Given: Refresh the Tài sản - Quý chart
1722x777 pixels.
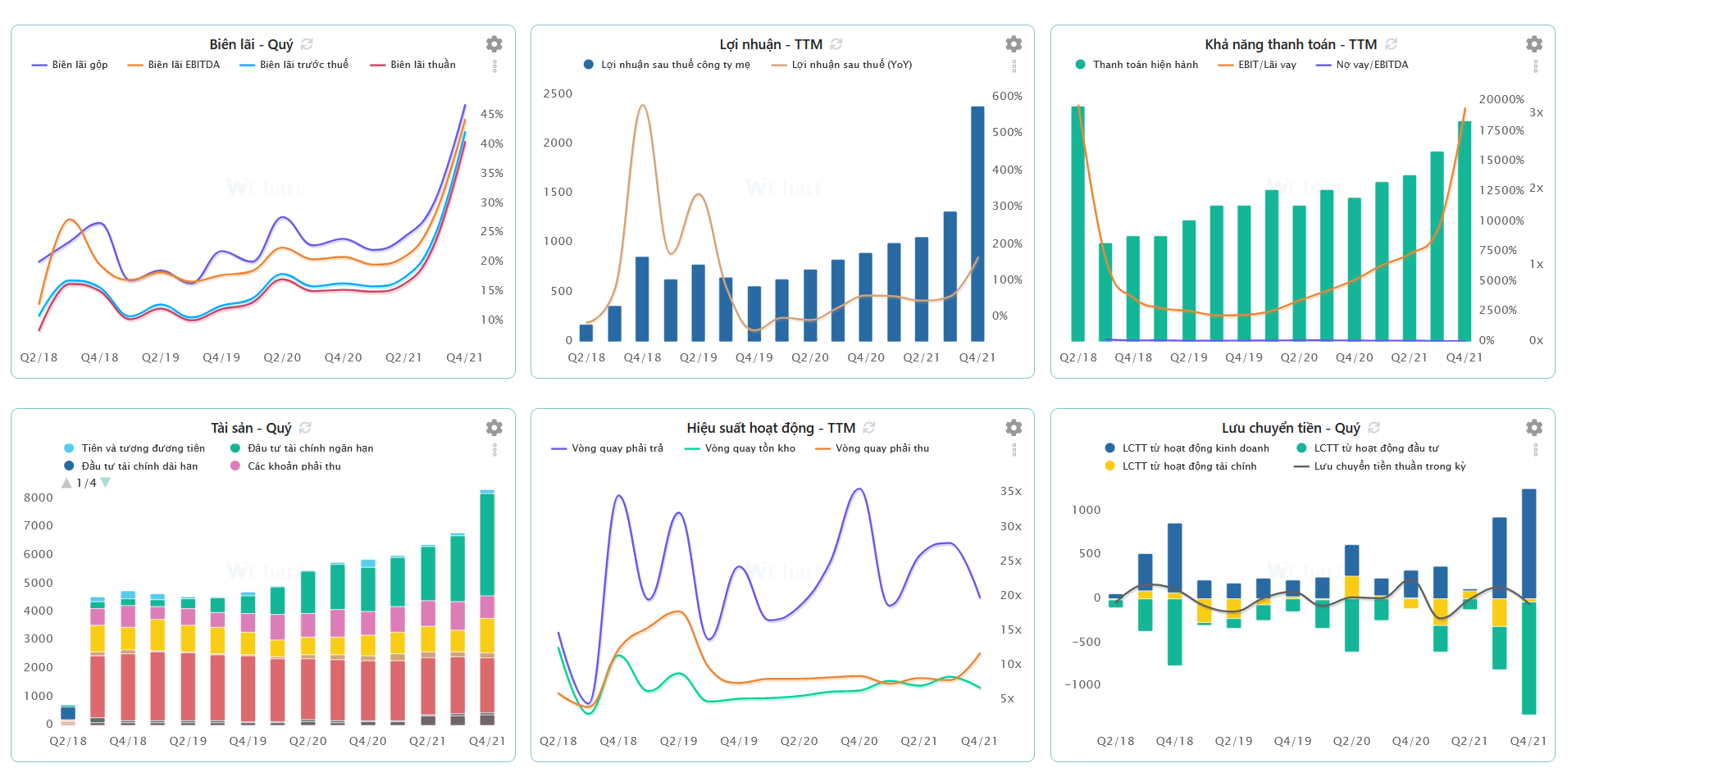Looking at the screenshot, I should [x=306, y=428].
